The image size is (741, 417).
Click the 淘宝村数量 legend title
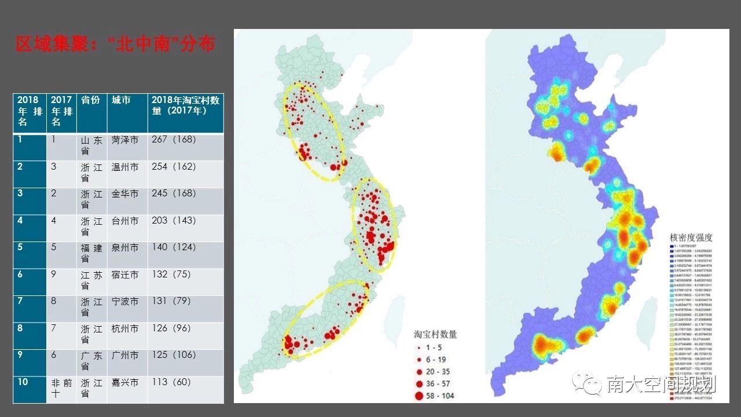tap(435, 334)
